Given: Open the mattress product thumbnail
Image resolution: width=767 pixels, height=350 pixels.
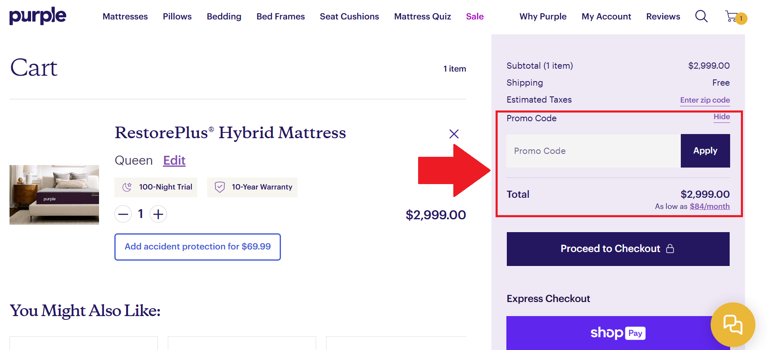Looking at the screenshot, I should (54, 195).
